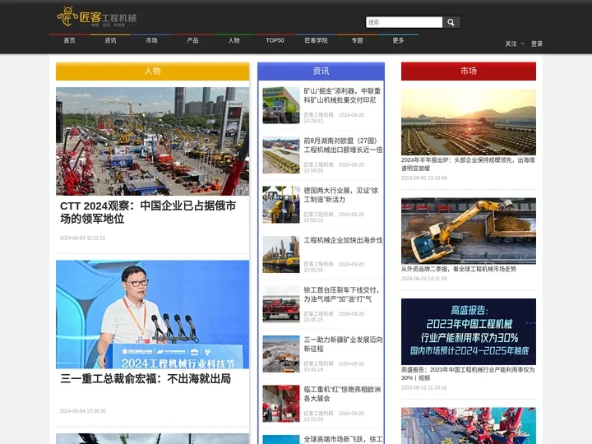Click the red 市场 section header
Viewport: 592px width, 444px height.
(x=469, y=71)
